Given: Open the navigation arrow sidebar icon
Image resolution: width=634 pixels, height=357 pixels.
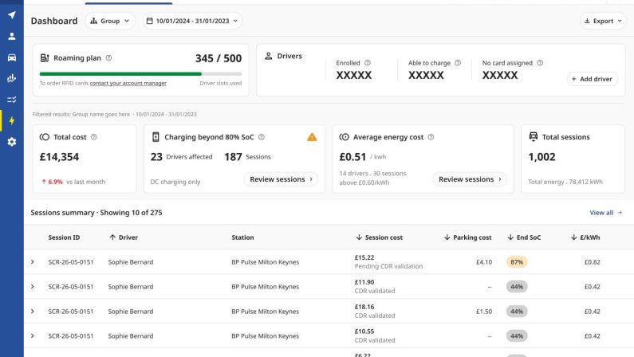Looking at the screenshot, I should click(12, 15).
